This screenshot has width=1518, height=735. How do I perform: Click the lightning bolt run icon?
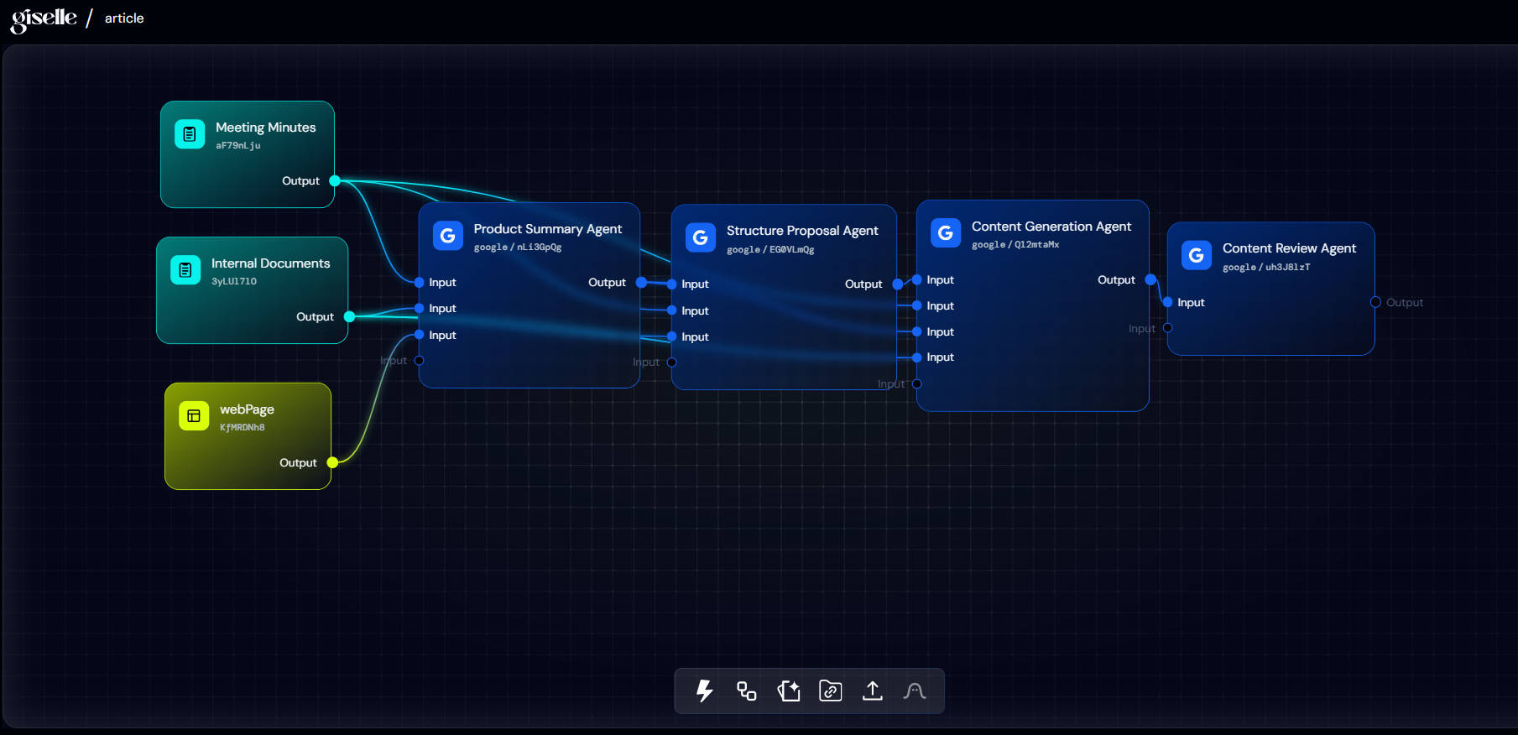[704, 691]
